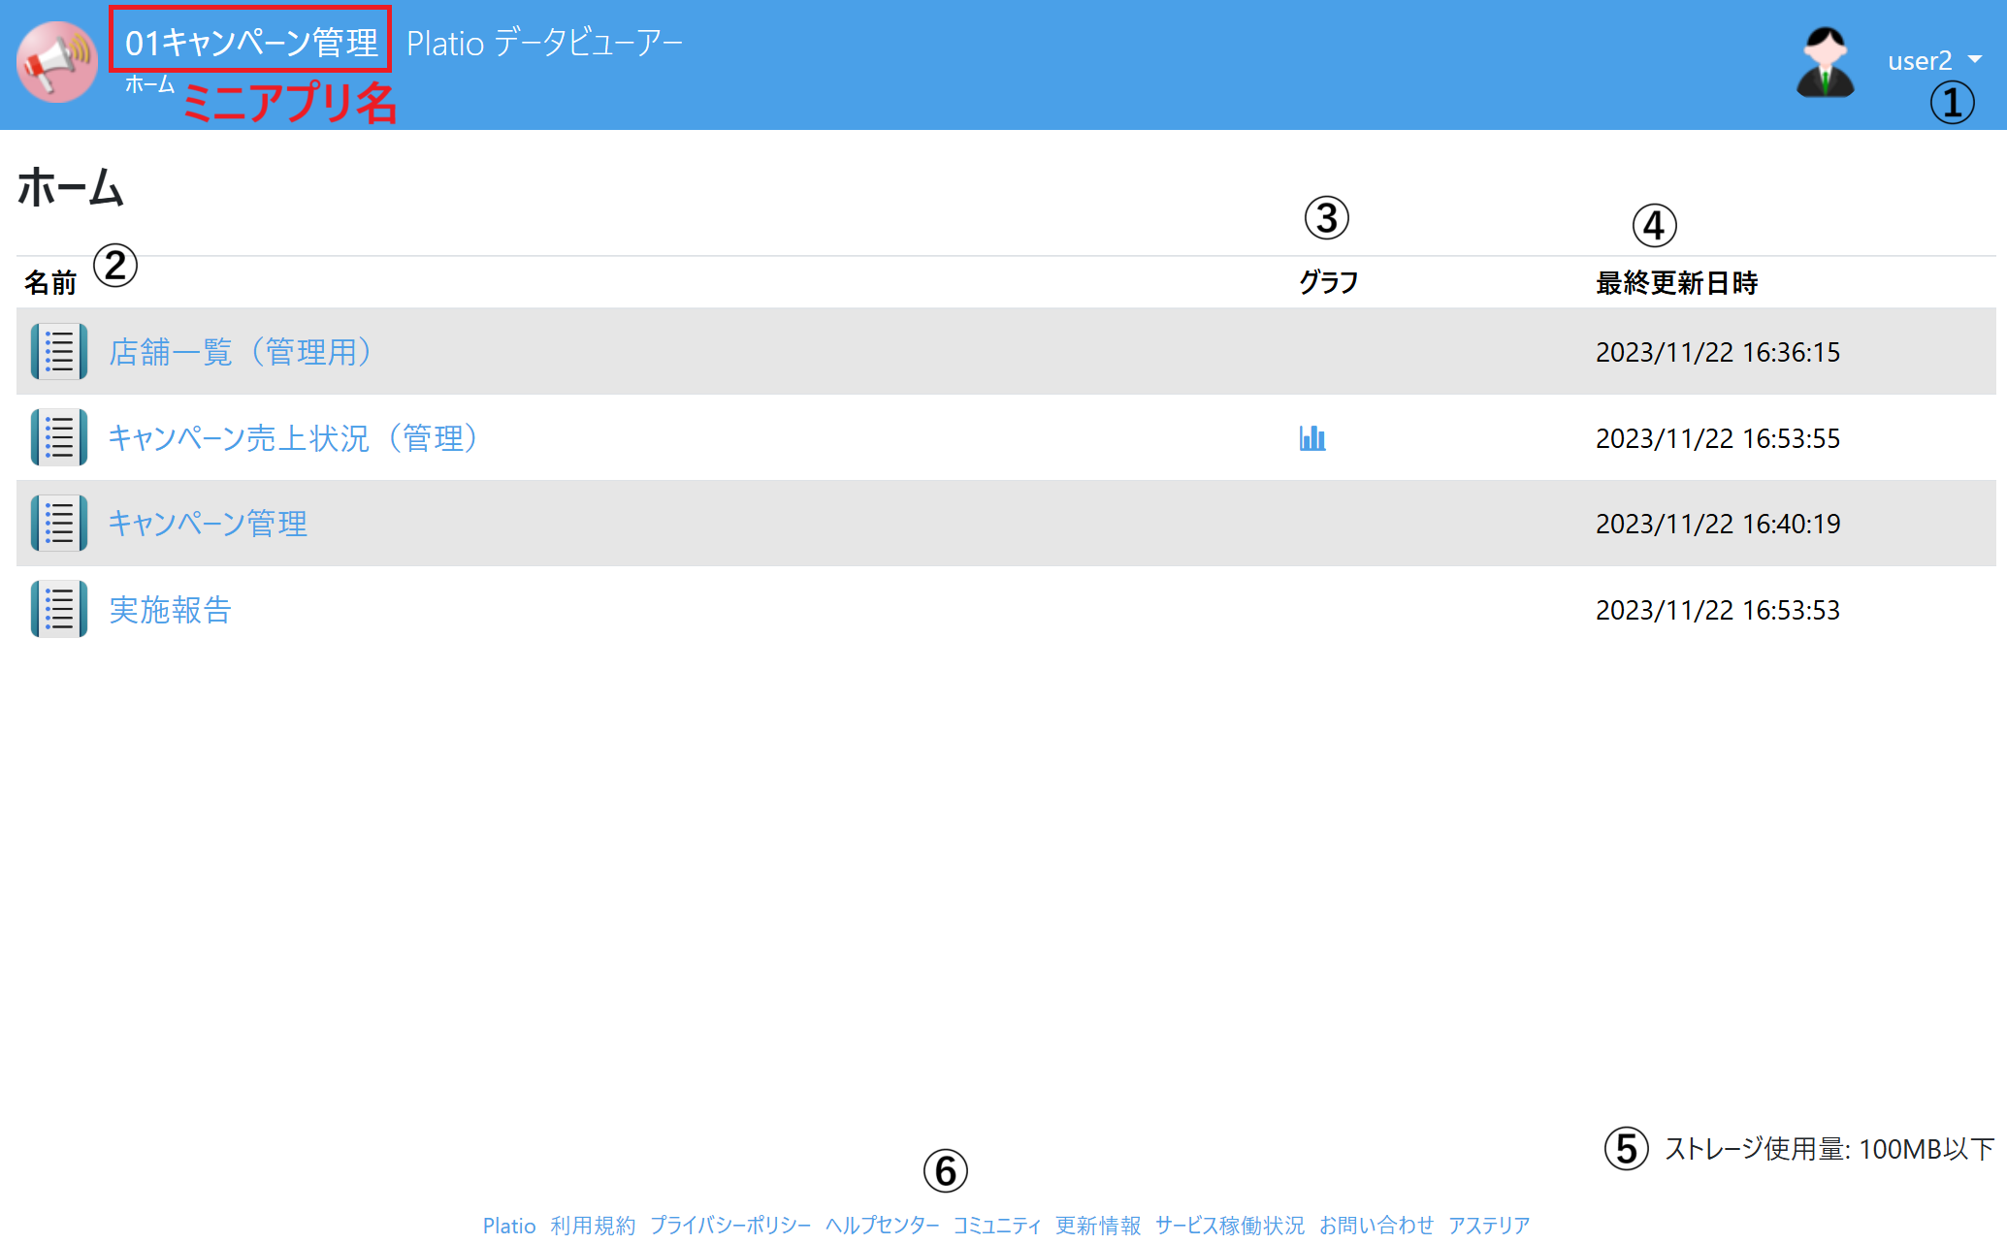Click the timestamp 2023/11/22 16:53:55
The height and width of the screenshot is (1244, 2007).
tap(1718, 438)
